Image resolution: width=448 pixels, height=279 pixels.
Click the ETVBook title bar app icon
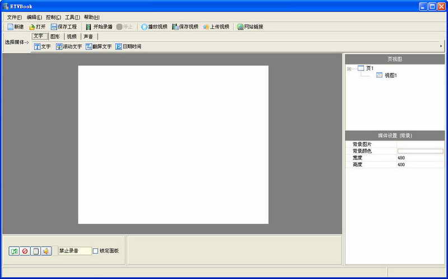(6, 6)
